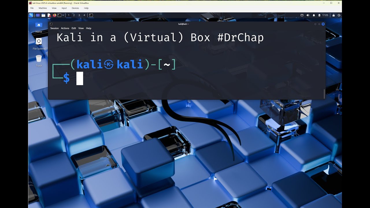Click the VirtualBox title bar app icon
Screen dimensions: 370x208
tap(30, 3)
